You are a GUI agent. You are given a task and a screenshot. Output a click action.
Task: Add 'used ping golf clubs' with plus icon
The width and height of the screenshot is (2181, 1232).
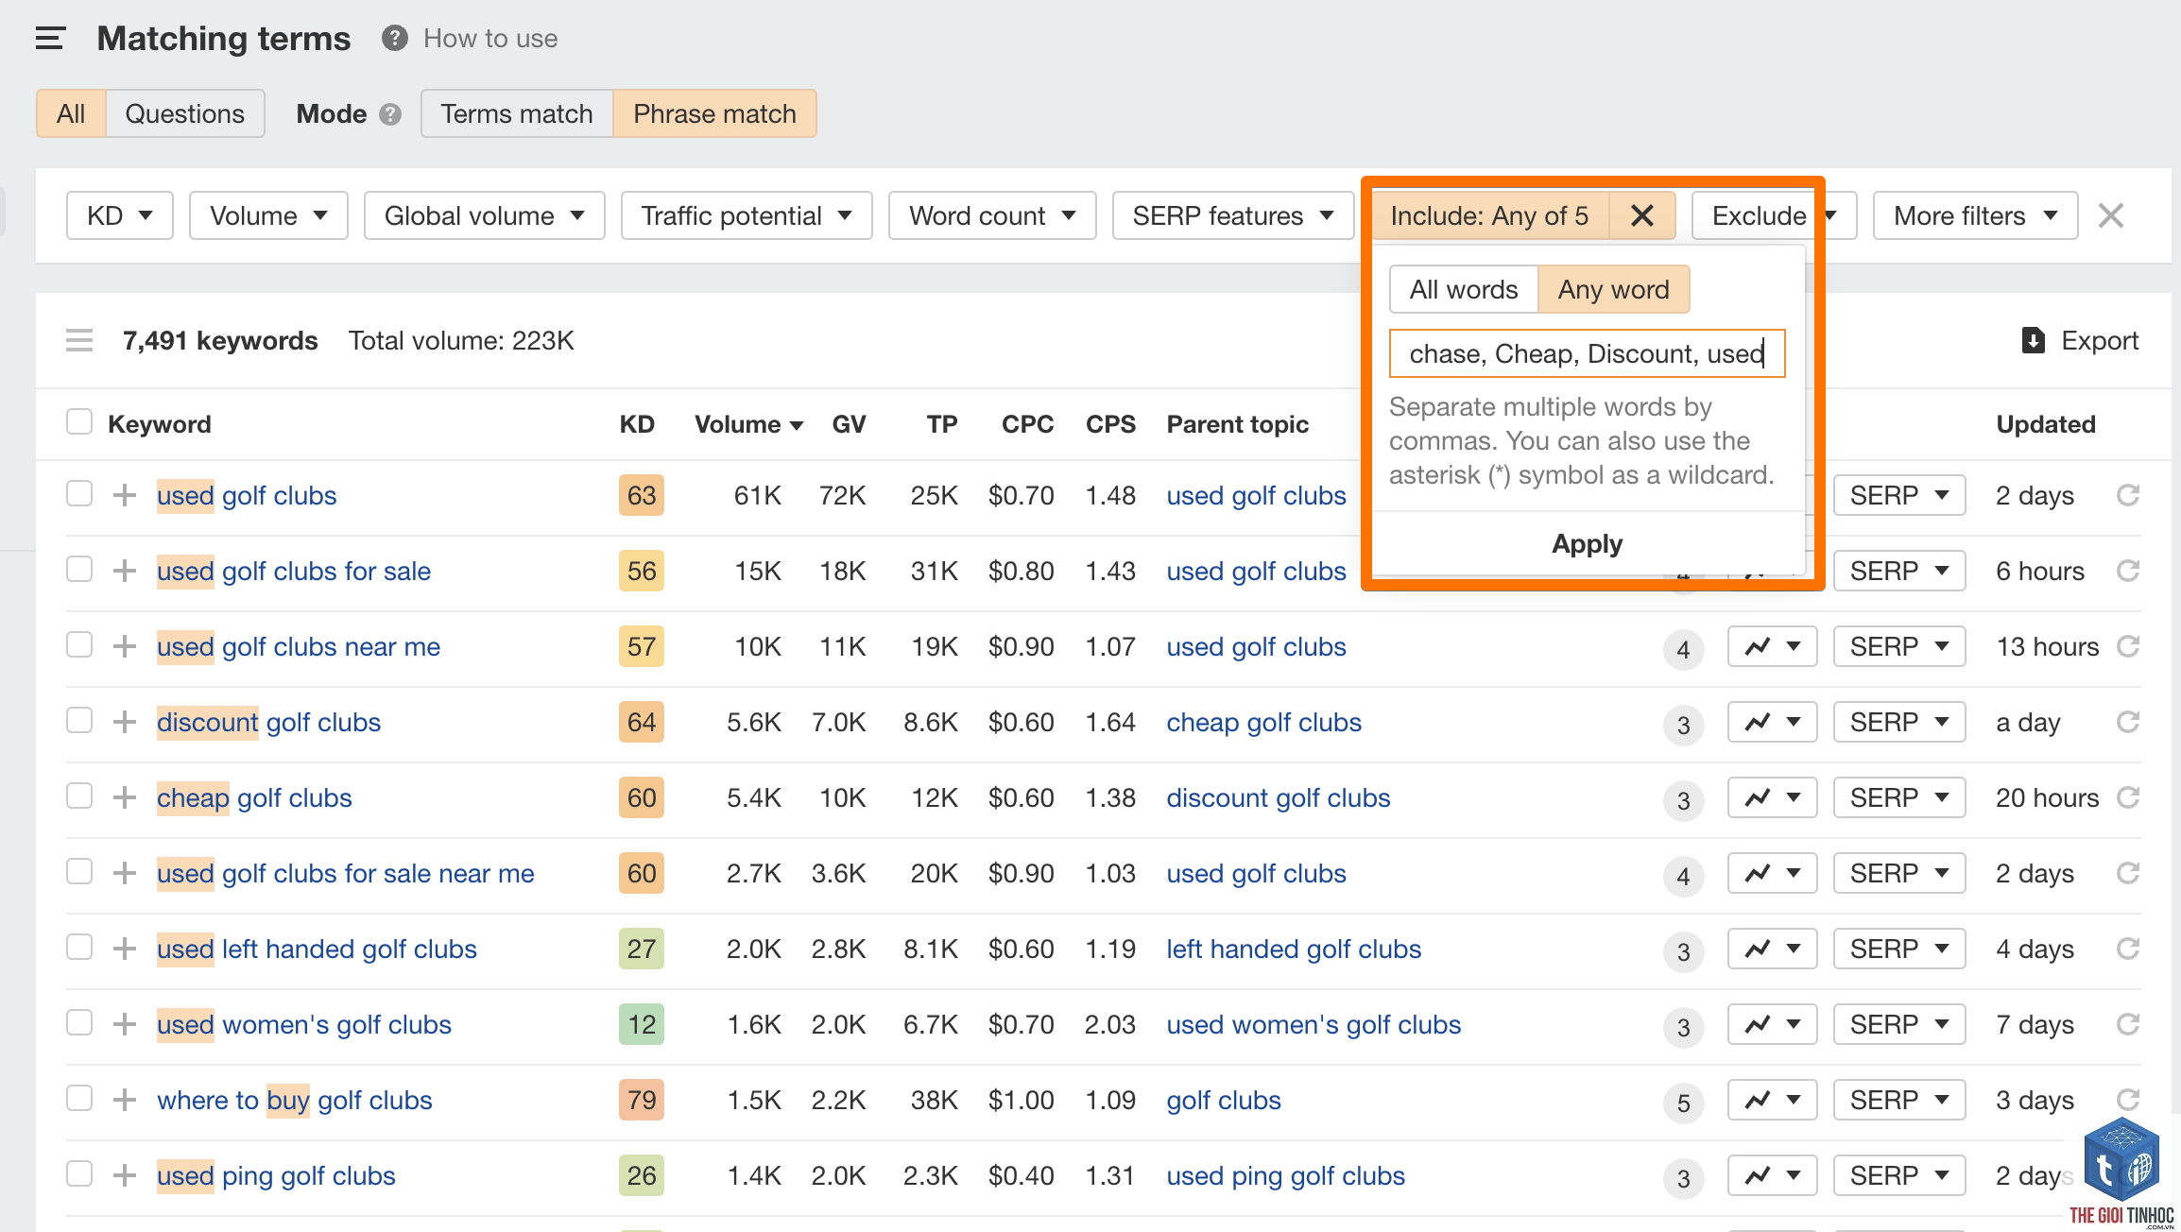pos(125,1175)
